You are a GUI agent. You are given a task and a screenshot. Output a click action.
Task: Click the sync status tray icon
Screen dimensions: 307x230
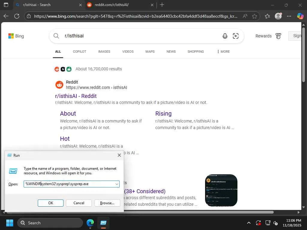click(258, 223)
